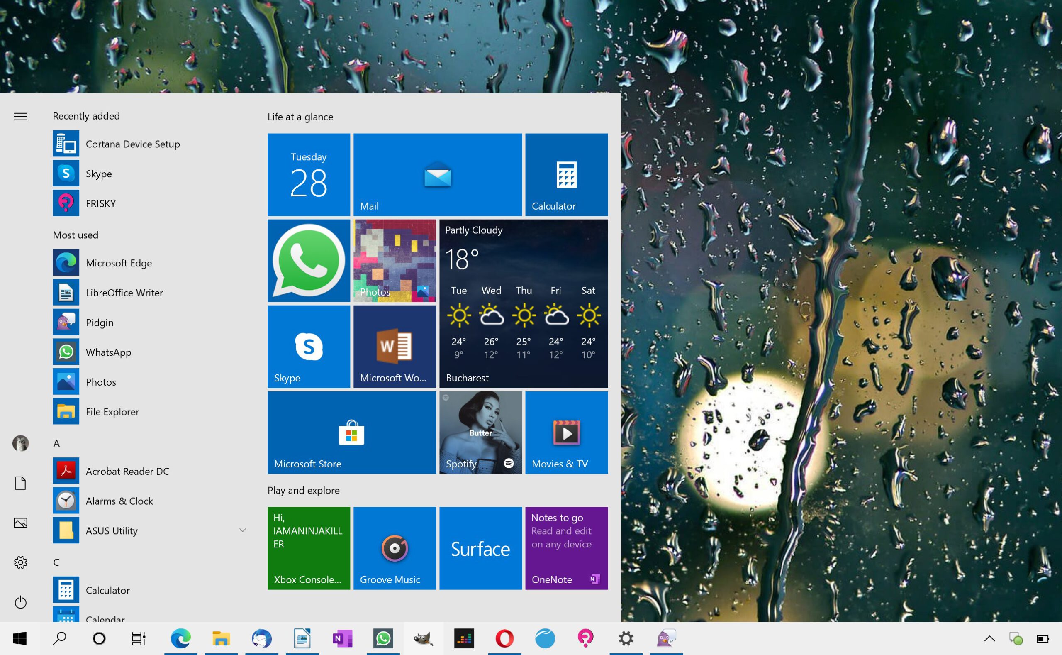Viewport: 1062px width, 655px height.
Task: Open GIMP on the taskbar
Action: [x=424, y=638]
